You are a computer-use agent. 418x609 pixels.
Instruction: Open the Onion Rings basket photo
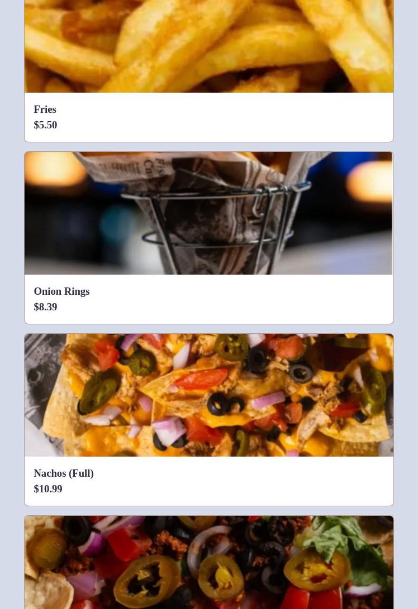point(209,213)
